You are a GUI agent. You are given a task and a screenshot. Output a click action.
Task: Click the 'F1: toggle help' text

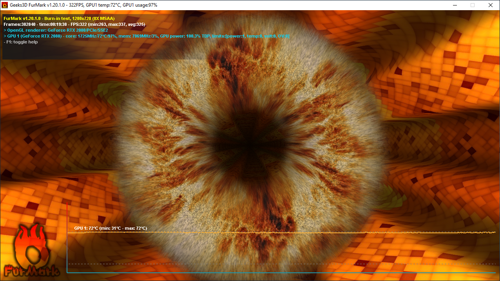21,42
